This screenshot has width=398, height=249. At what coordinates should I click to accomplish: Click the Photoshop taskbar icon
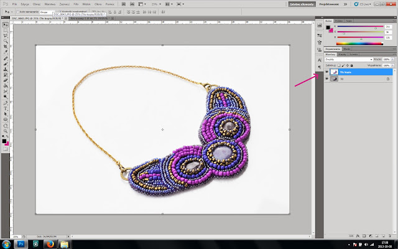[x=22, y=243]
